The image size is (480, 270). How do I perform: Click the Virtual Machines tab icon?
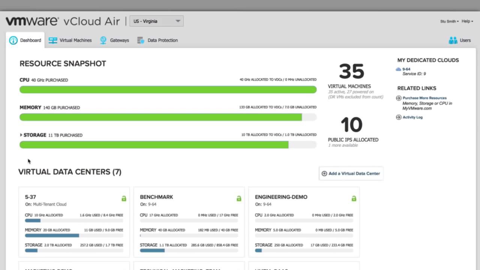pos(53,40)
